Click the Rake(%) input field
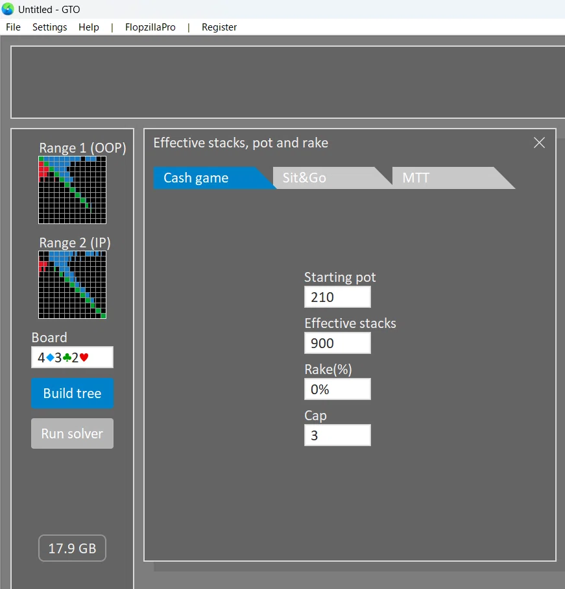The width and height of the screenshot is (565, 589). (338, 389)
